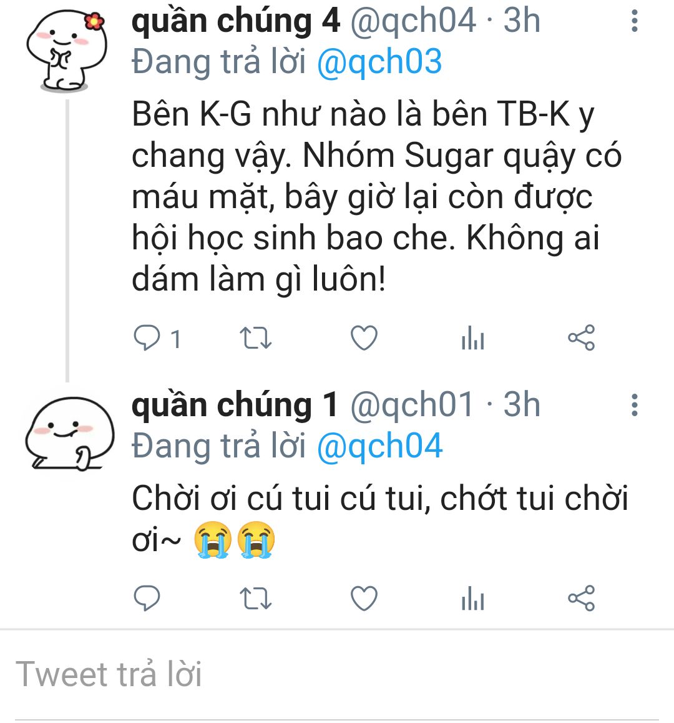
Task: Open the @qch03 mention link
Action: (379, 62)
